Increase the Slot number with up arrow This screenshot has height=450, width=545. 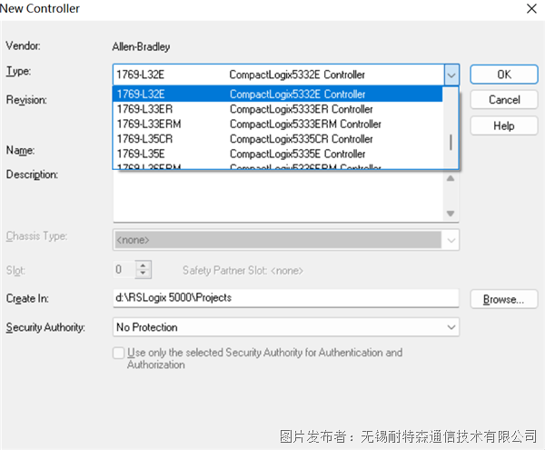coord(143,265)
